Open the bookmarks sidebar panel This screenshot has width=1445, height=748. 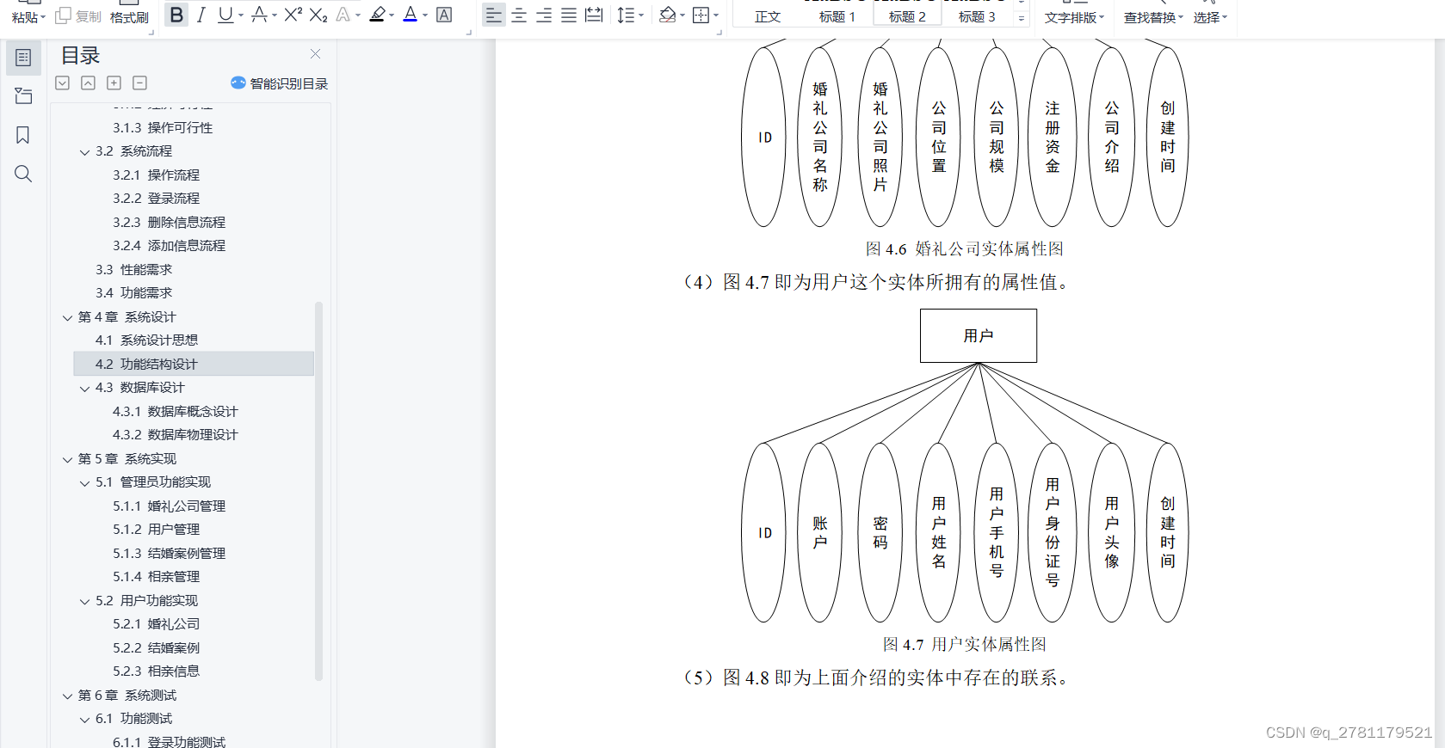(23, 135)
